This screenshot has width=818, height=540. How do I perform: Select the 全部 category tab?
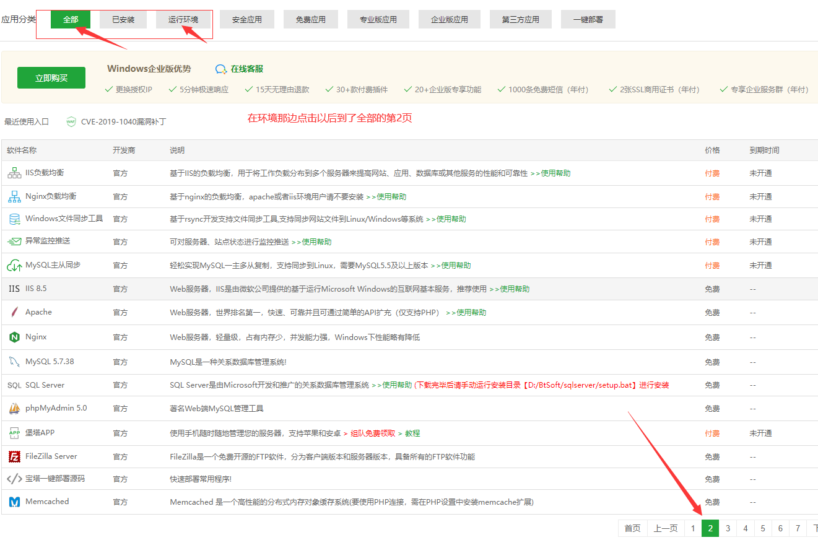[x=71, y=19]
